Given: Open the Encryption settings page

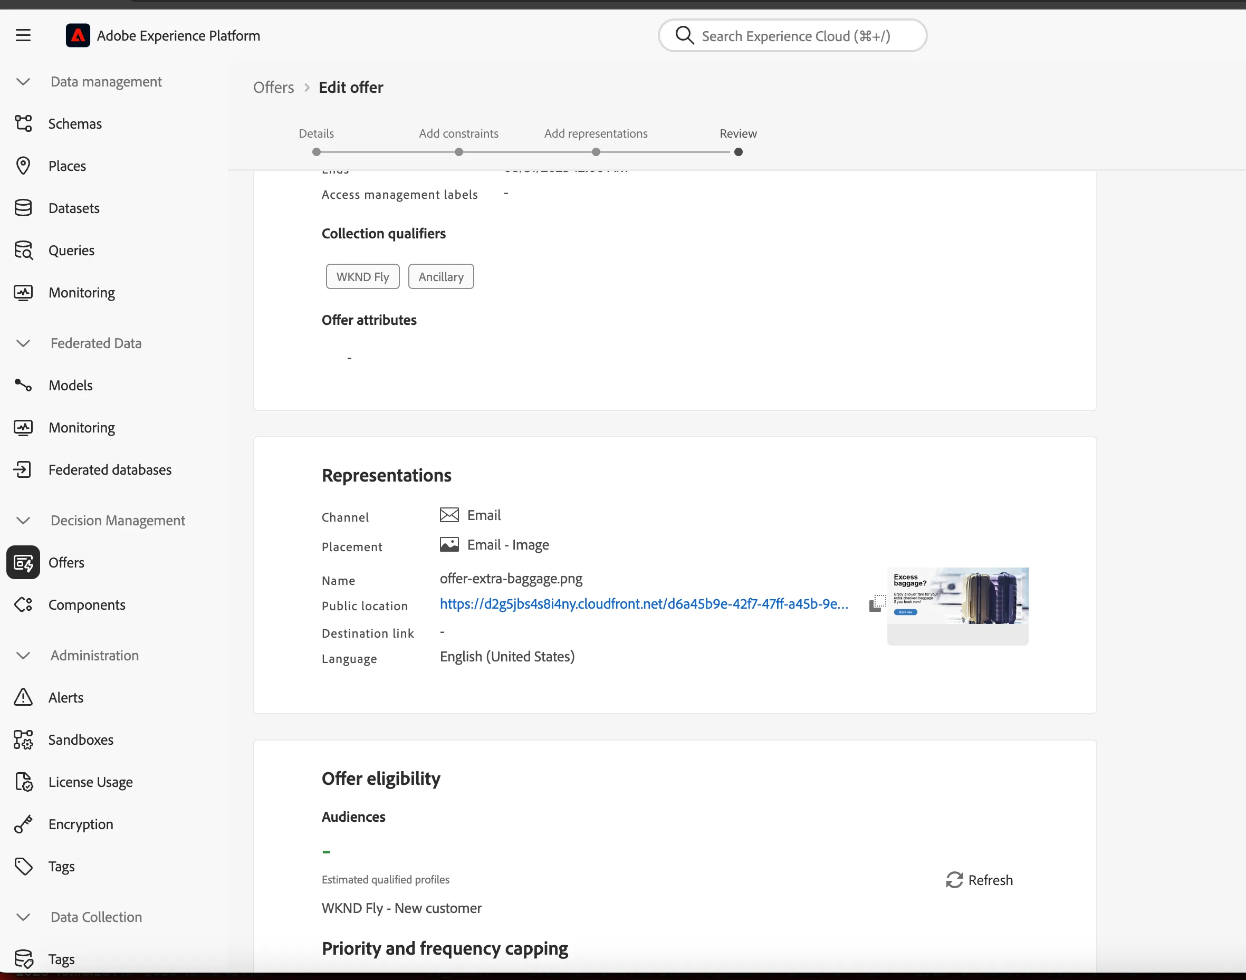Looking at the screenshot, I should (x=80, y=824).
